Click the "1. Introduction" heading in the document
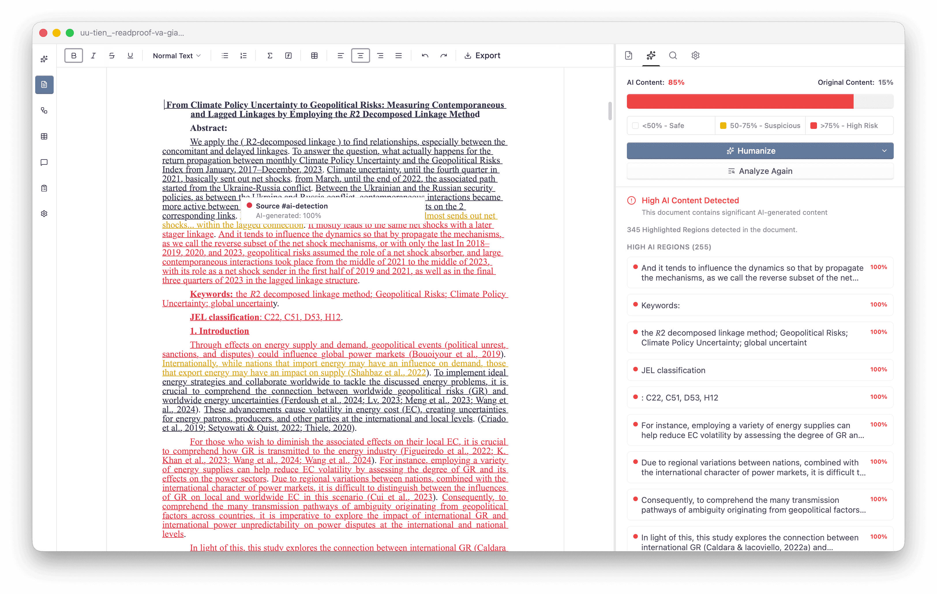Viewport: 937px width, 594px height. point(220,331)
